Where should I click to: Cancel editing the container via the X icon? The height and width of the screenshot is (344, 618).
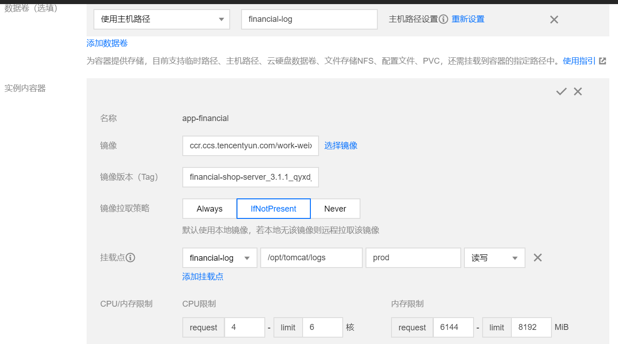click(577, 91)
